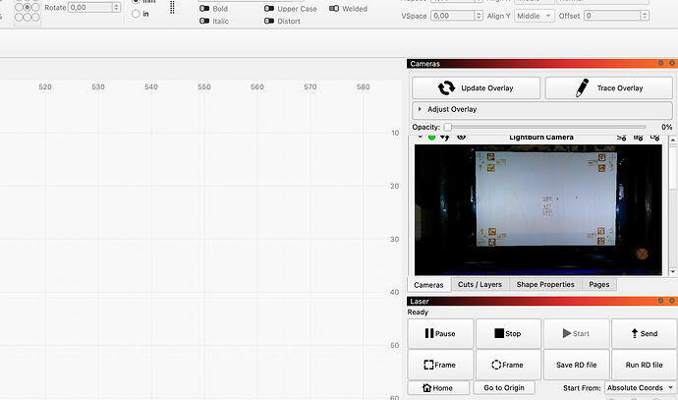Select the bottom-left anchor point radio button
This screenshot has width=678, height=400.
click(19, 18)
